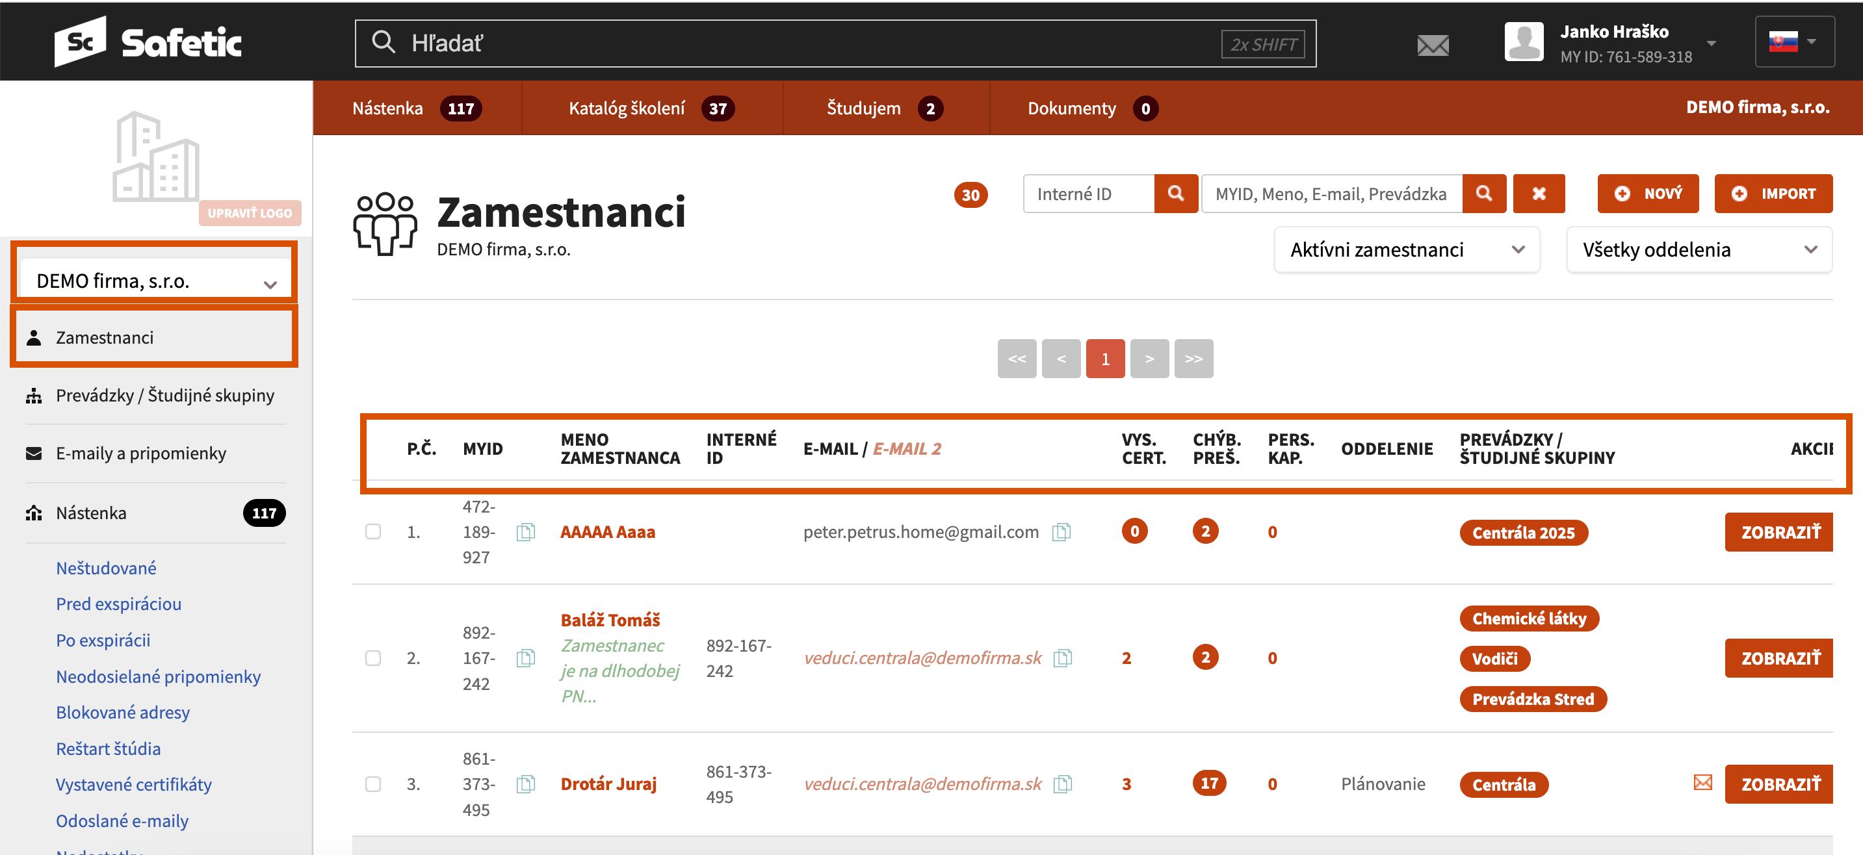Click the Zamestnanci group icon beside the heading
The image size is (1863, 855).
pyautogui.click(x=385, y=223)
